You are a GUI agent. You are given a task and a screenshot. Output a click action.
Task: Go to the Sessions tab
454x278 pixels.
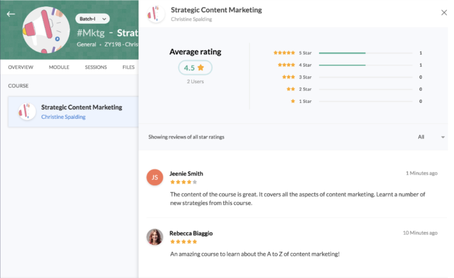(x=96, y=67)
